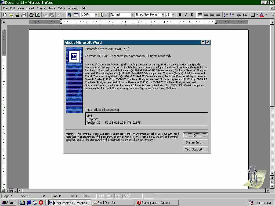
Task: Click the System Info... button
Action: (x=196, y=142)
